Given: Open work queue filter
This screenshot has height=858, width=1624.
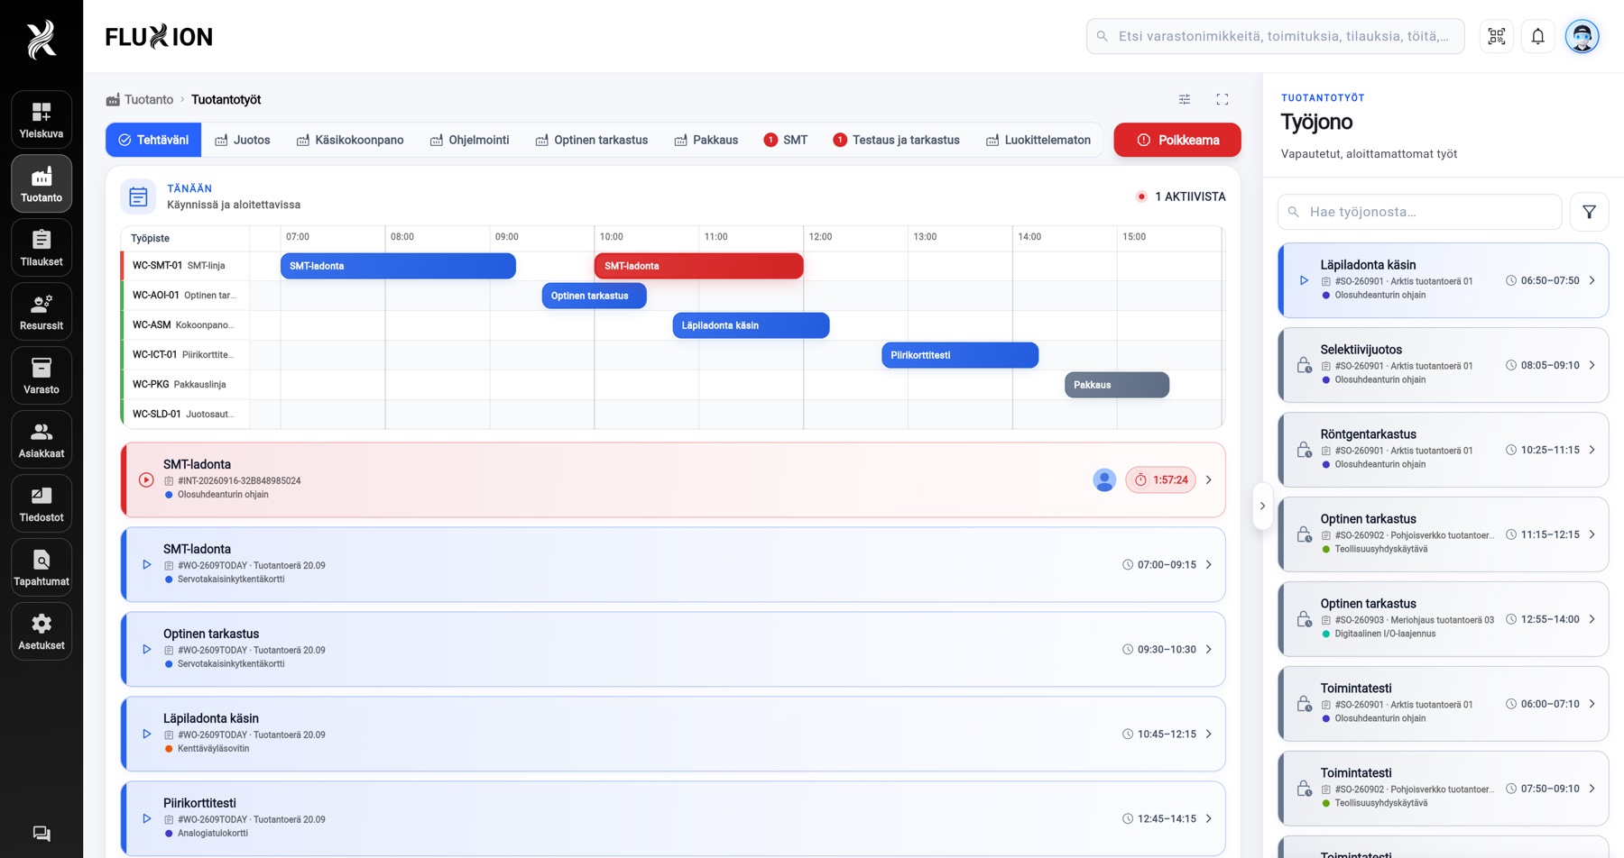Looking at the screenshot, I should 1589,212.
